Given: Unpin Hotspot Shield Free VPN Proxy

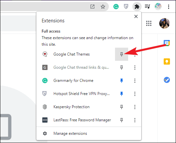Looking at the screenshot, I should (122, 94).
